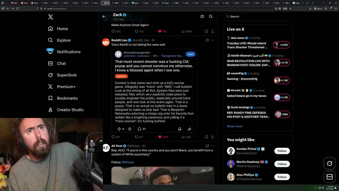Click Grok icon on AF Post tweet

[207, 146]
